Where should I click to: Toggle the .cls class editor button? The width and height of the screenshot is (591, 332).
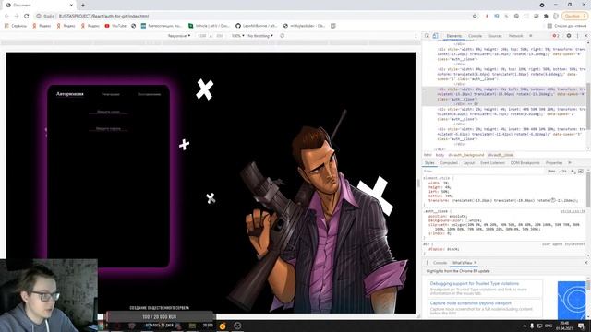[562, 172]
